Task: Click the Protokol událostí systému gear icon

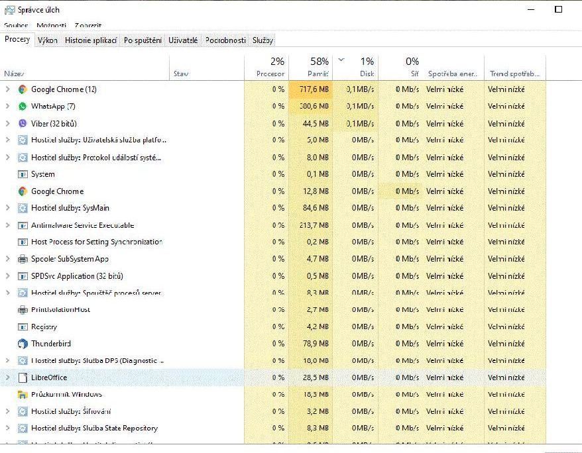Action: pos(23,158)
